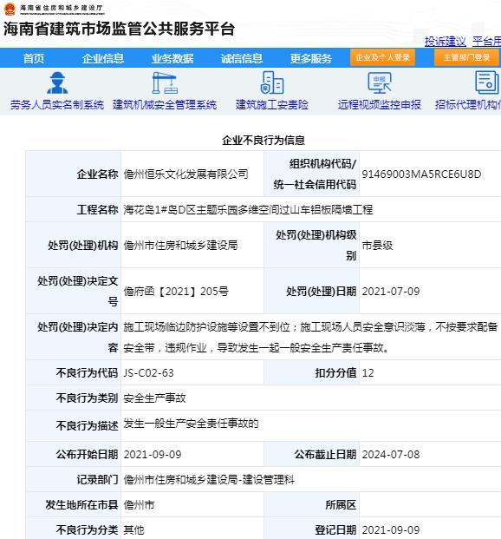Click the 企业不良行为信息 heading
The width and height of the screenshot is (501, 539).
(264, 141)
